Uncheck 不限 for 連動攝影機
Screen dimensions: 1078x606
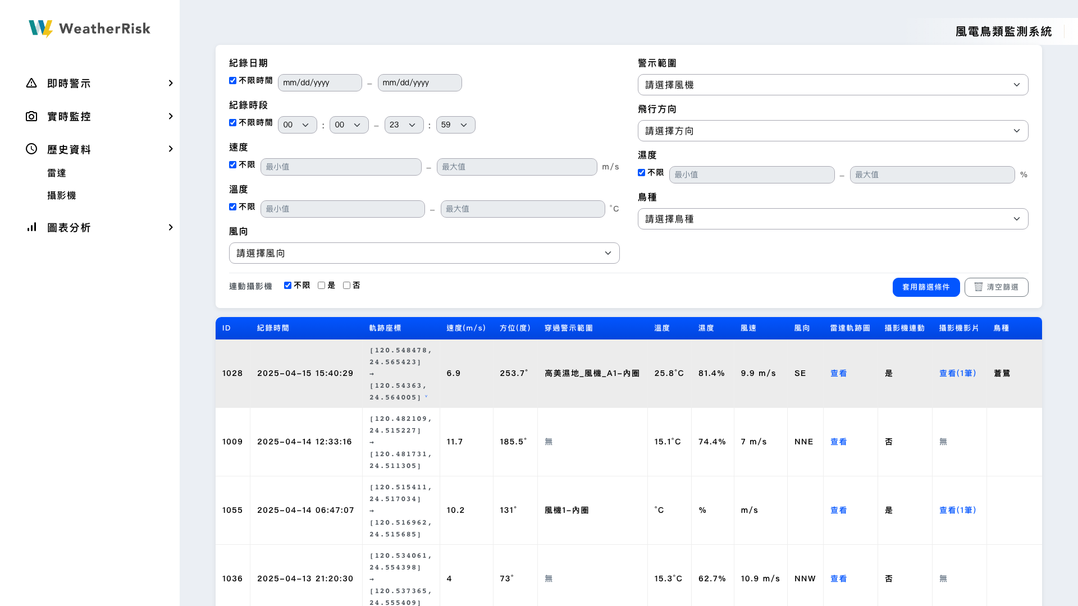287,286
